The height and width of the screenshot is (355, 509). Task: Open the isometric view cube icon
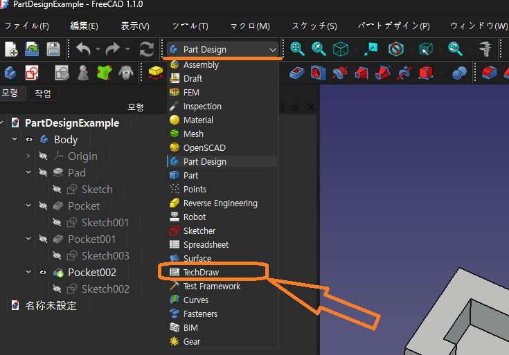click(341, 49)
